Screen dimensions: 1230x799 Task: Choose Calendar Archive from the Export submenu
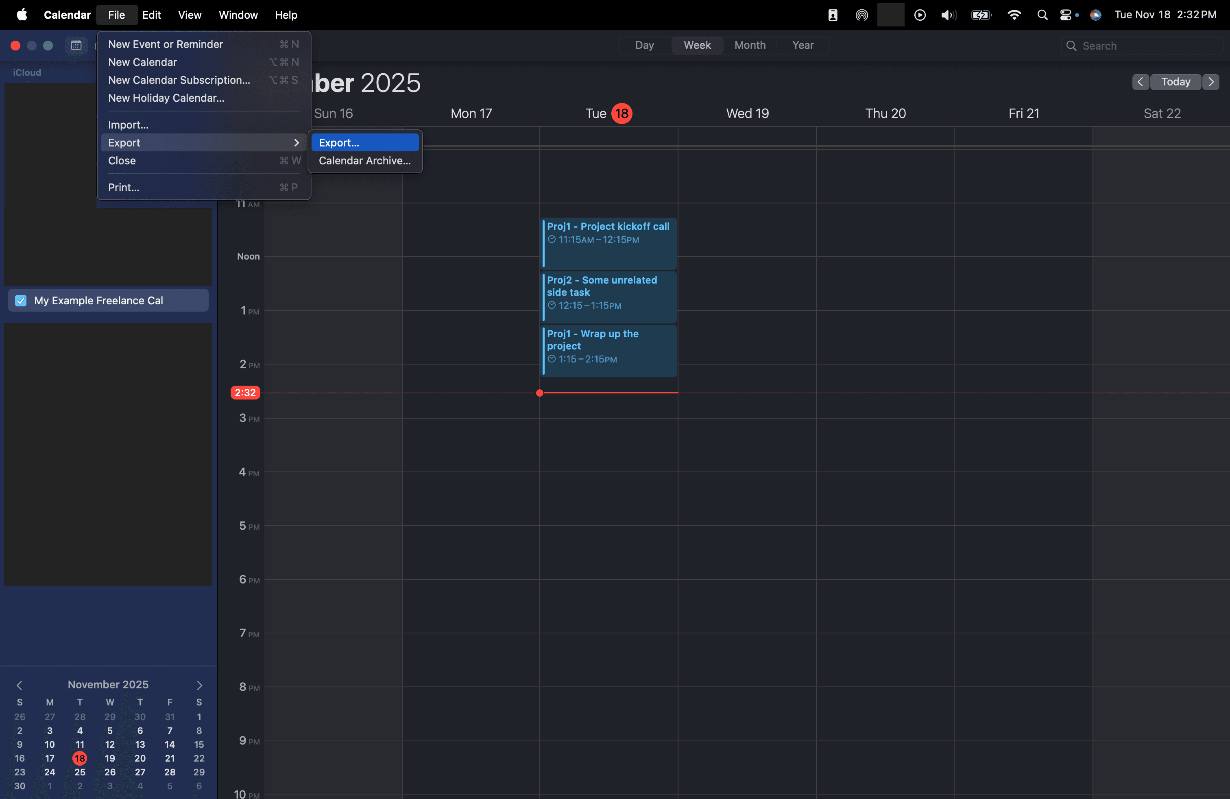[x=364, y=161]
